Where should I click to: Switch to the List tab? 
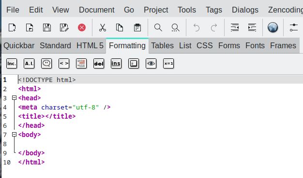185,46
